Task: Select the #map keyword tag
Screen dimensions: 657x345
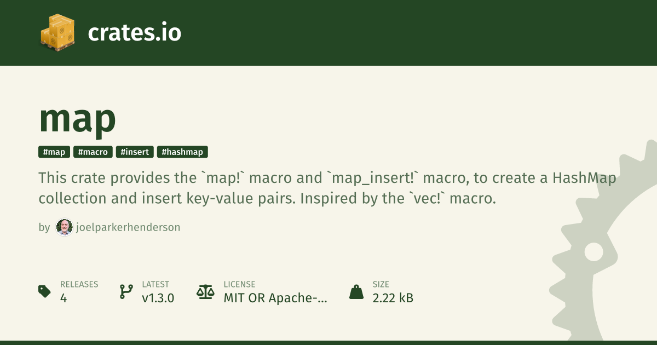Action: (x=54, y=152)
